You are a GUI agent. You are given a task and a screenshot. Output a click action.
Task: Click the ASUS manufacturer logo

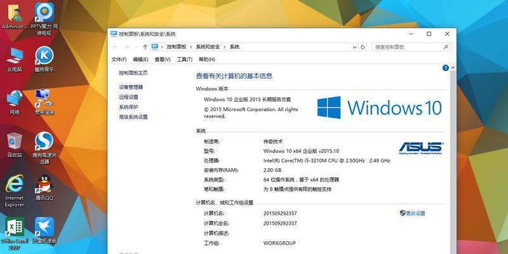coord(421,149)
